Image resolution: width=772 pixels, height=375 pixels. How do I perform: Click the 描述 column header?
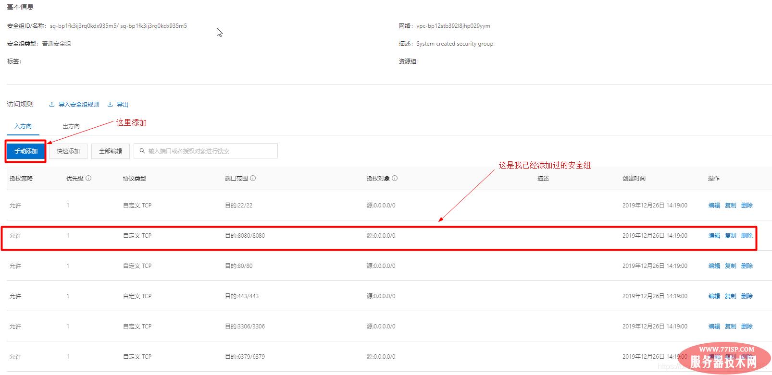pos(543,179)
